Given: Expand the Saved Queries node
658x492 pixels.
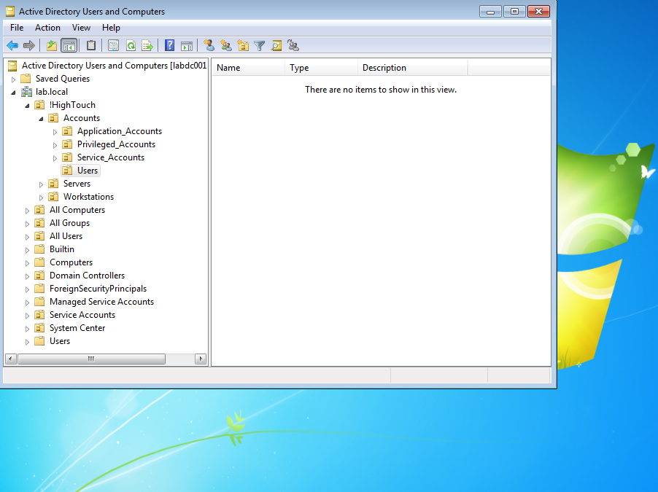Looking at the screenshot, I should [13, 79].
